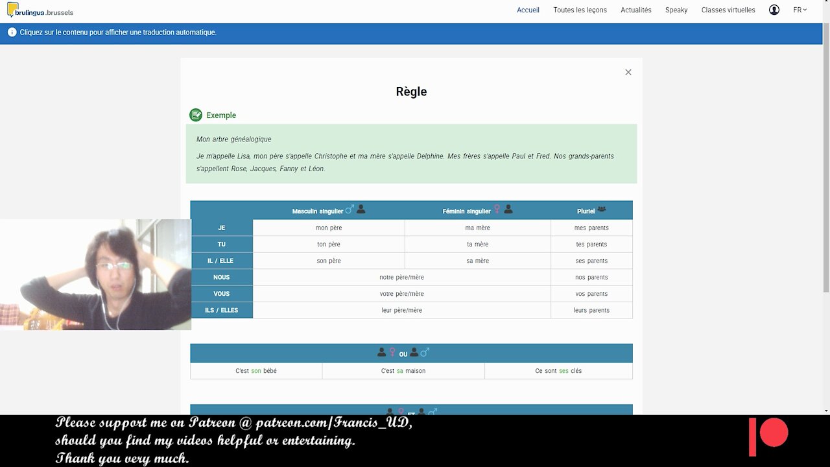Viewport: 830px width, 467px height.
Task: Click the JE row header
Action: point(222,228)
